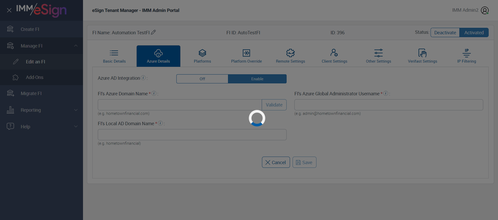Edit FI Name with the pencil icon
This screenshot has width=498, height=220.
pyautogui.click(x=153, y=32)
